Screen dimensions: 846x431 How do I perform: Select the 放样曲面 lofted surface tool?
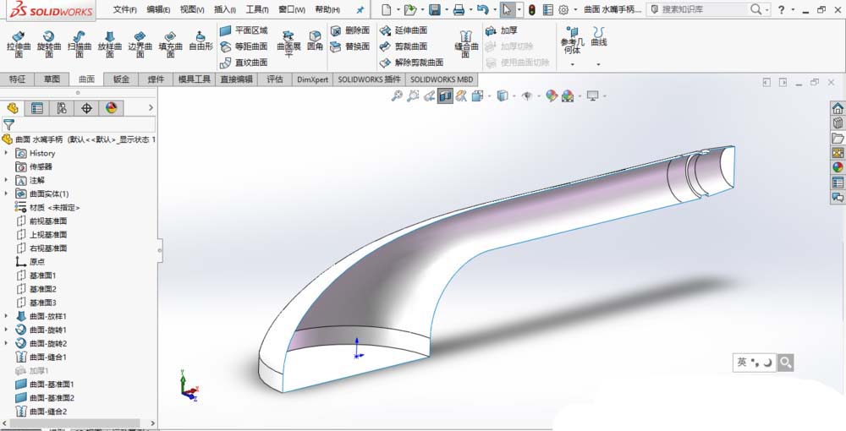click(109, 44)
